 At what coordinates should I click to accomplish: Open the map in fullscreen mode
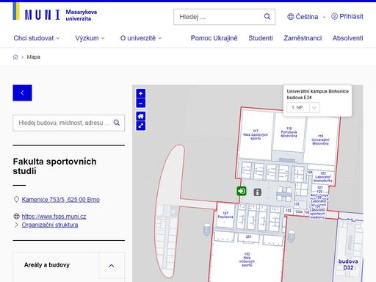pos(141,126)
